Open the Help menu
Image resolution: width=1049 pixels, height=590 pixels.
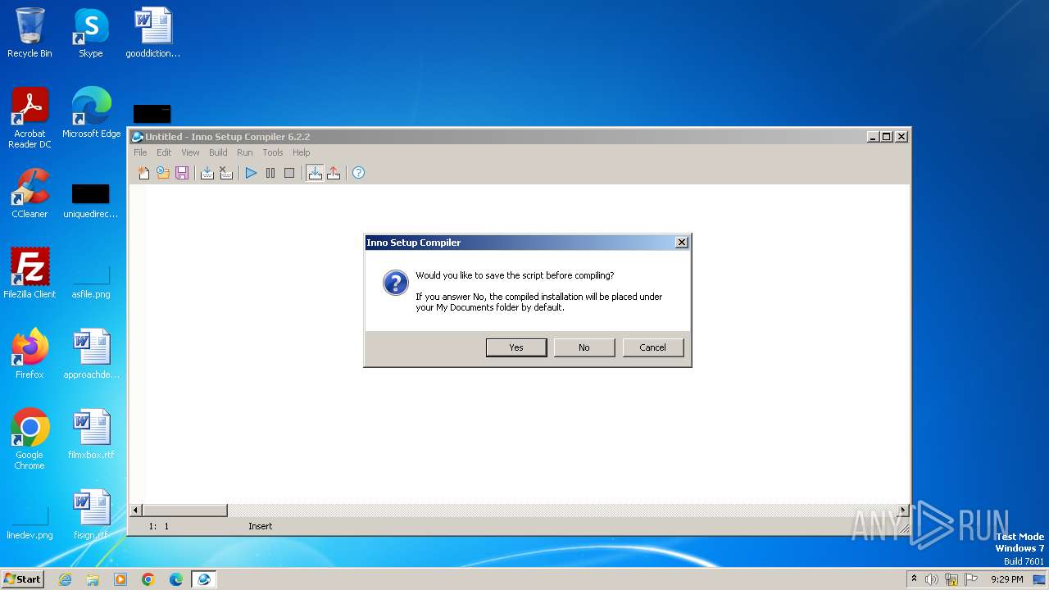pos(302,152)
